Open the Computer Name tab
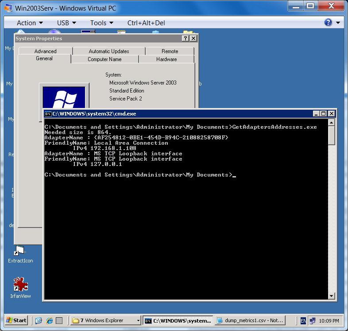The height and width of the screenshot is (331, 348). click(x=105, y=59)
